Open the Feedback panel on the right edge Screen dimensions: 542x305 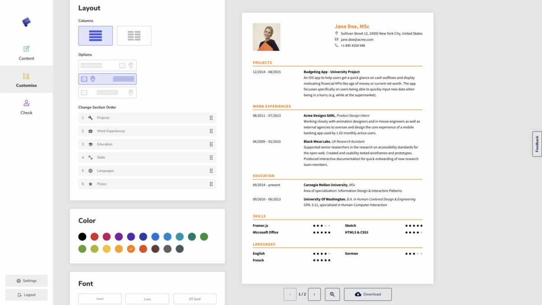click(x=537, y=143)
